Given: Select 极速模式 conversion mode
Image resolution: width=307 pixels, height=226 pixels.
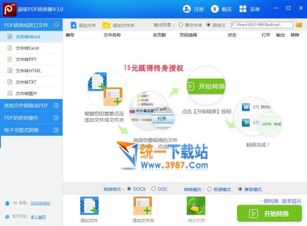Looking at the screenshot, I should coord(209,189).
